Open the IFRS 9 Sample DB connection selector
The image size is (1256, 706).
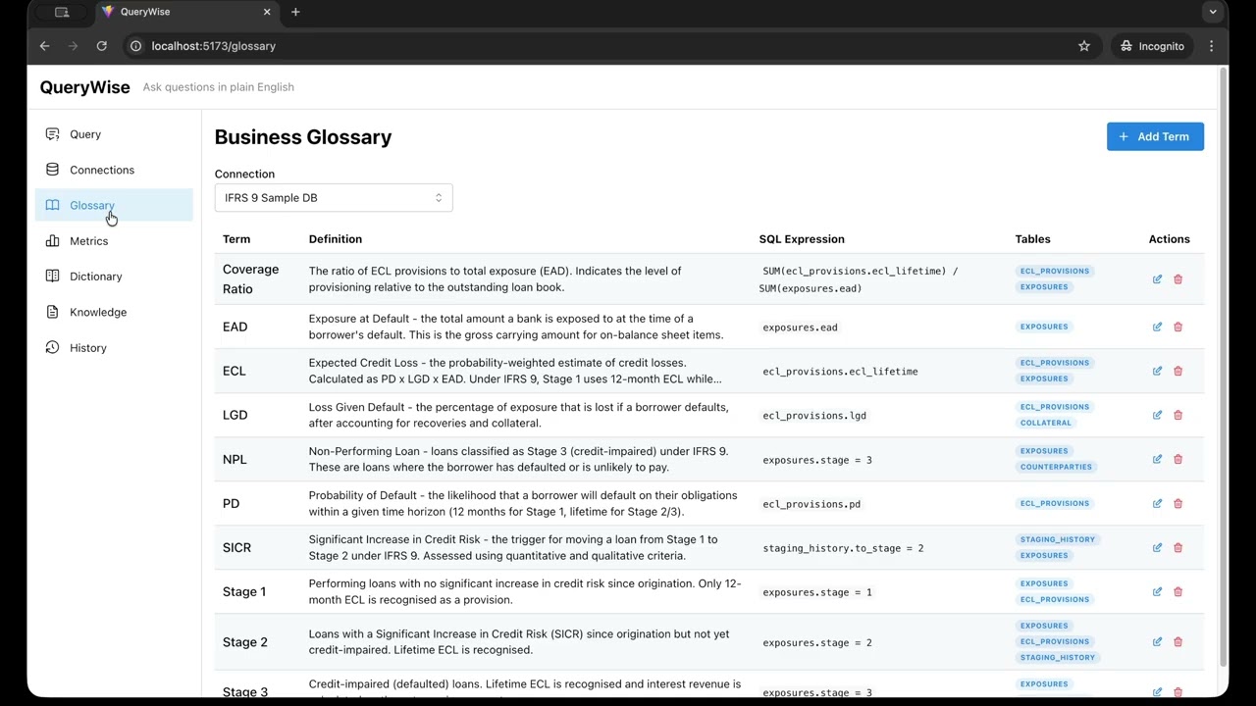[x=334, y=197]
